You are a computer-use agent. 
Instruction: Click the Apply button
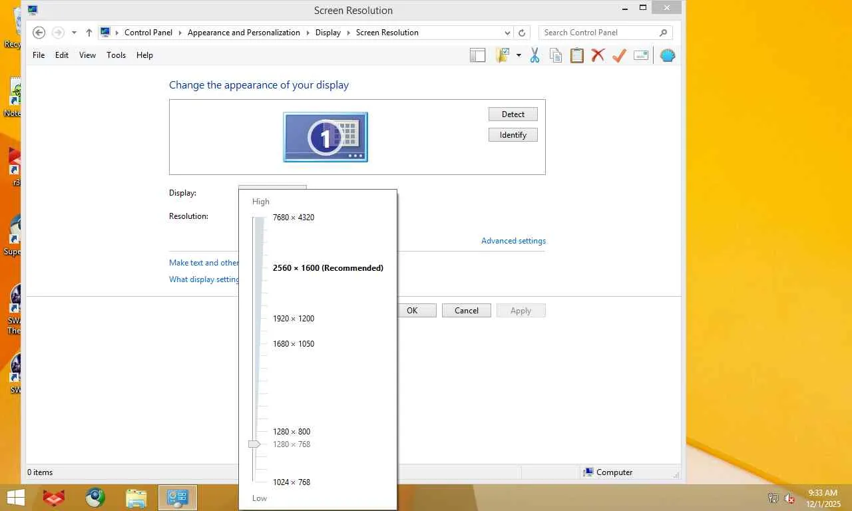click(521, 311)
